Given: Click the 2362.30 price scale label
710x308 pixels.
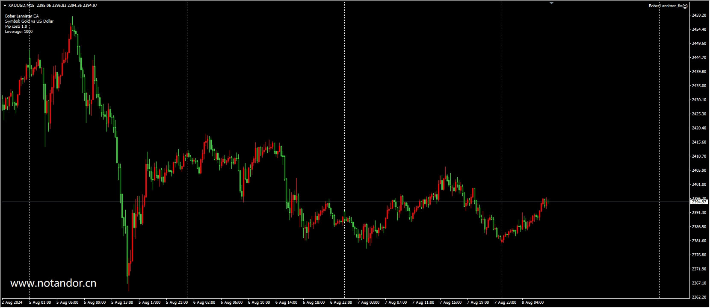Looking at the screenshot, I should (x=698, y=297).
